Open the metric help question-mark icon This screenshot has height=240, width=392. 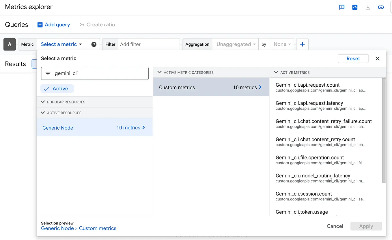[94, 44]
